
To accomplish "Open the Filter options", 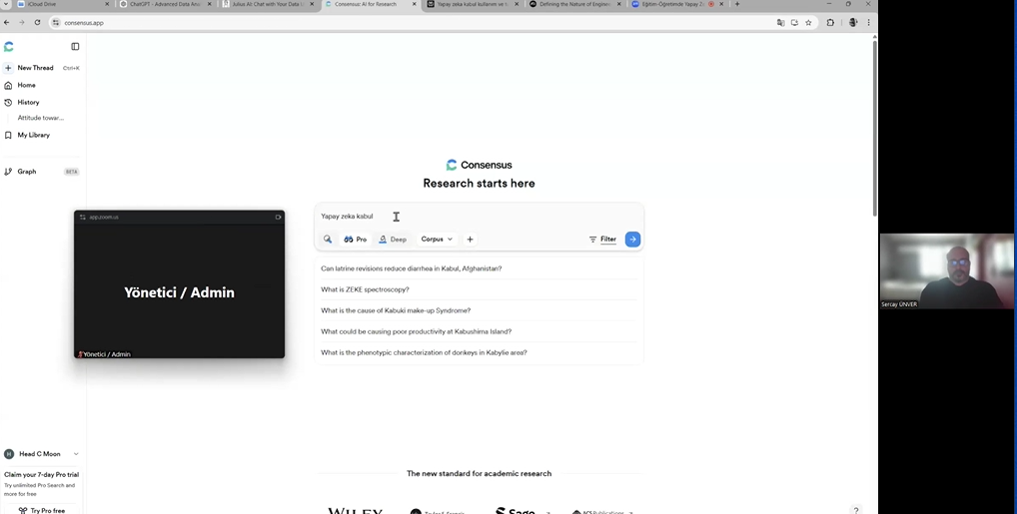I will (x=602, y=240).
